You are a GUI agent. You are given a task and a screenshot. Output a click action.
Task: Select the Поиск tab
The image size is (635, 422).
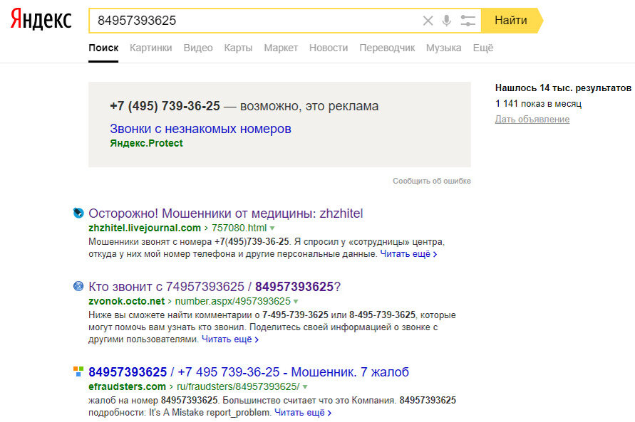tap(103, 48)
